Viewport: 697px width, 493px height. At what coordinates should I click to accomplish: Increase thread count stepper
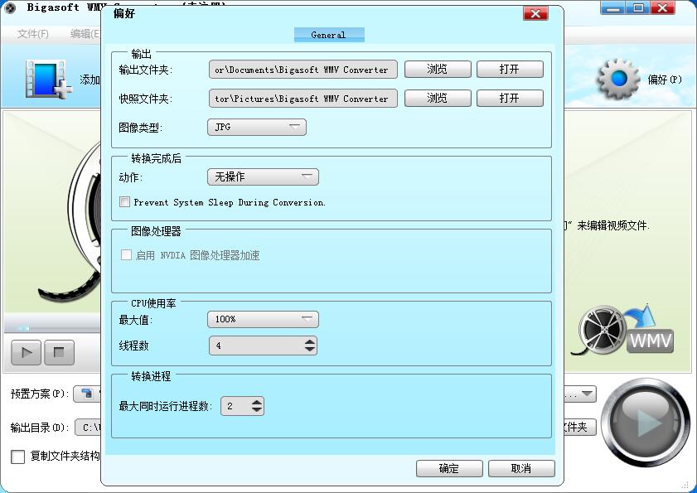click(x=310, y=341)
